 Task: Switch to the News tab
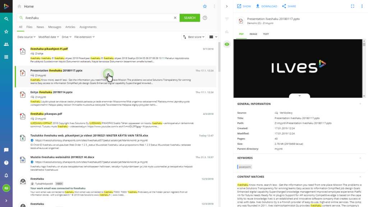tap(40, 27)
